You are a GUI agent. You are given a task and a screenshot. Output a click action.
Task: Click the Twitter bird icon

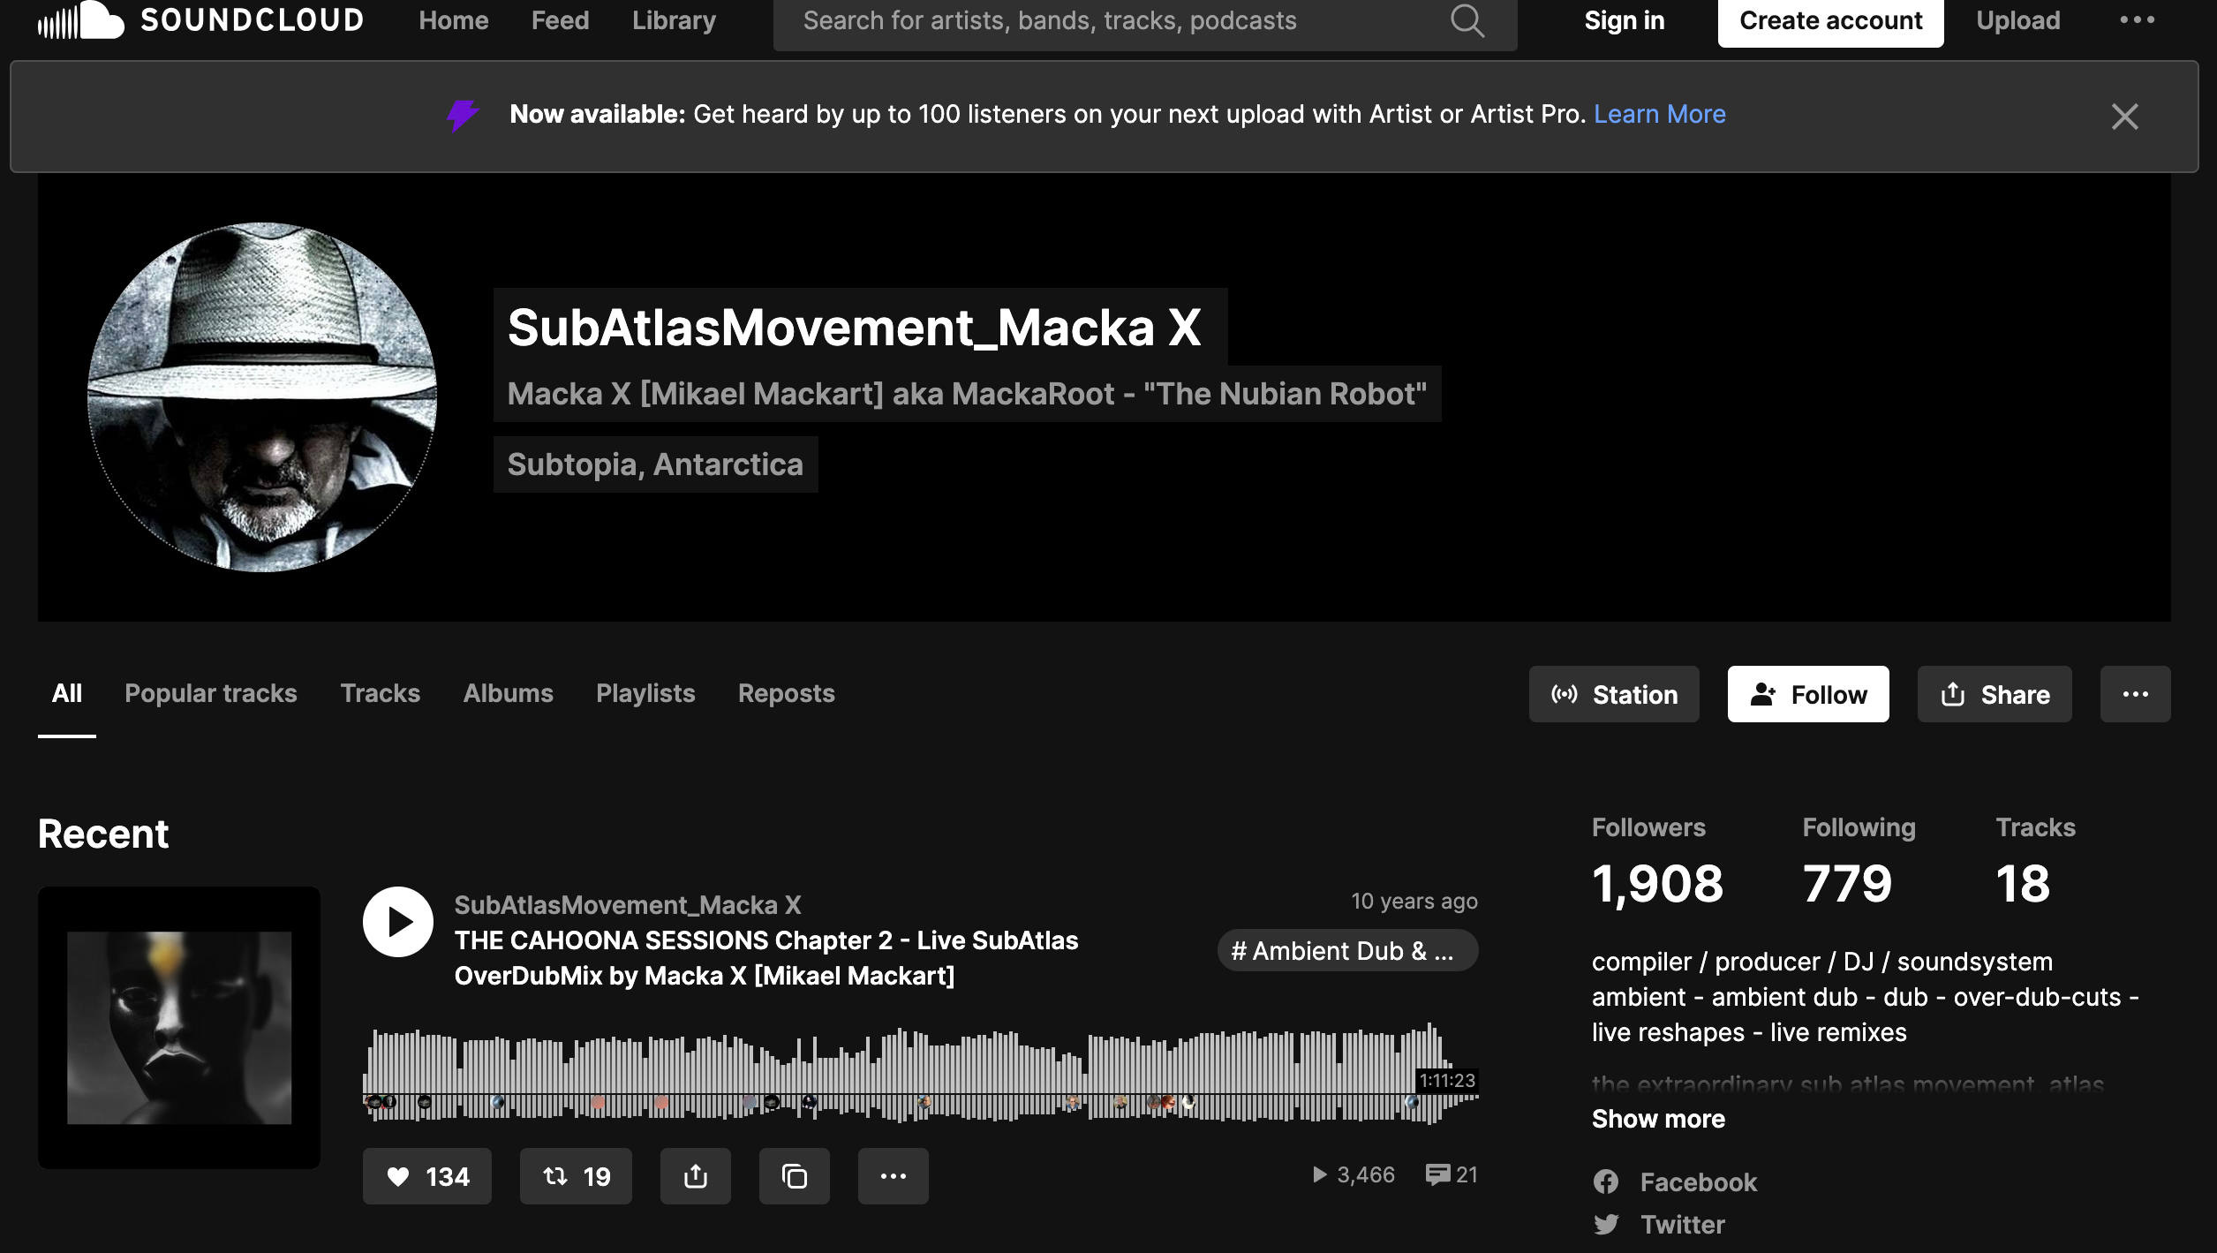tap(1606, 1225)
